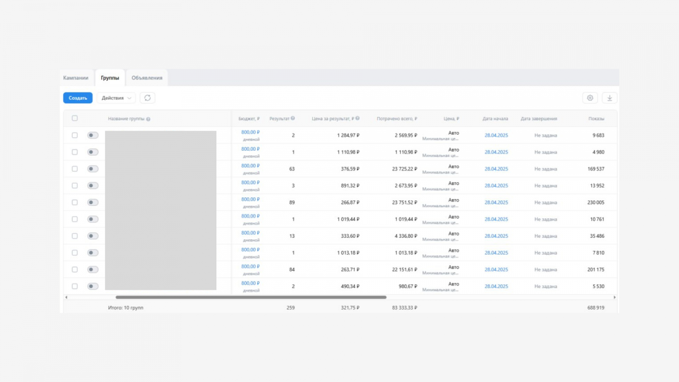
Task: Click the result value 89
Action: point(292,202)
